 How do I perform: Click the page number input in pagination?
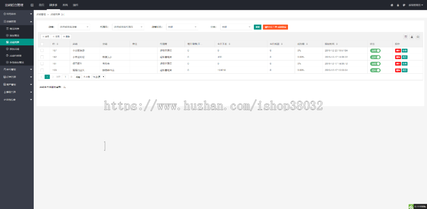point(65,76)
